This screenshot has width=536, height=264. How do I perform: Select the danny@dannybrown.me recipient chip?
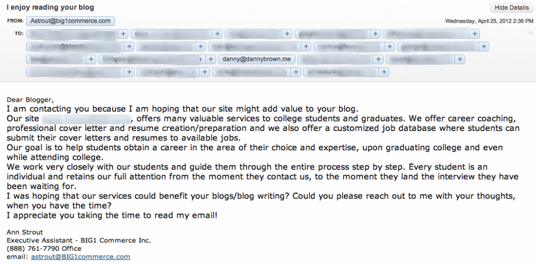(x=256, y=59)
